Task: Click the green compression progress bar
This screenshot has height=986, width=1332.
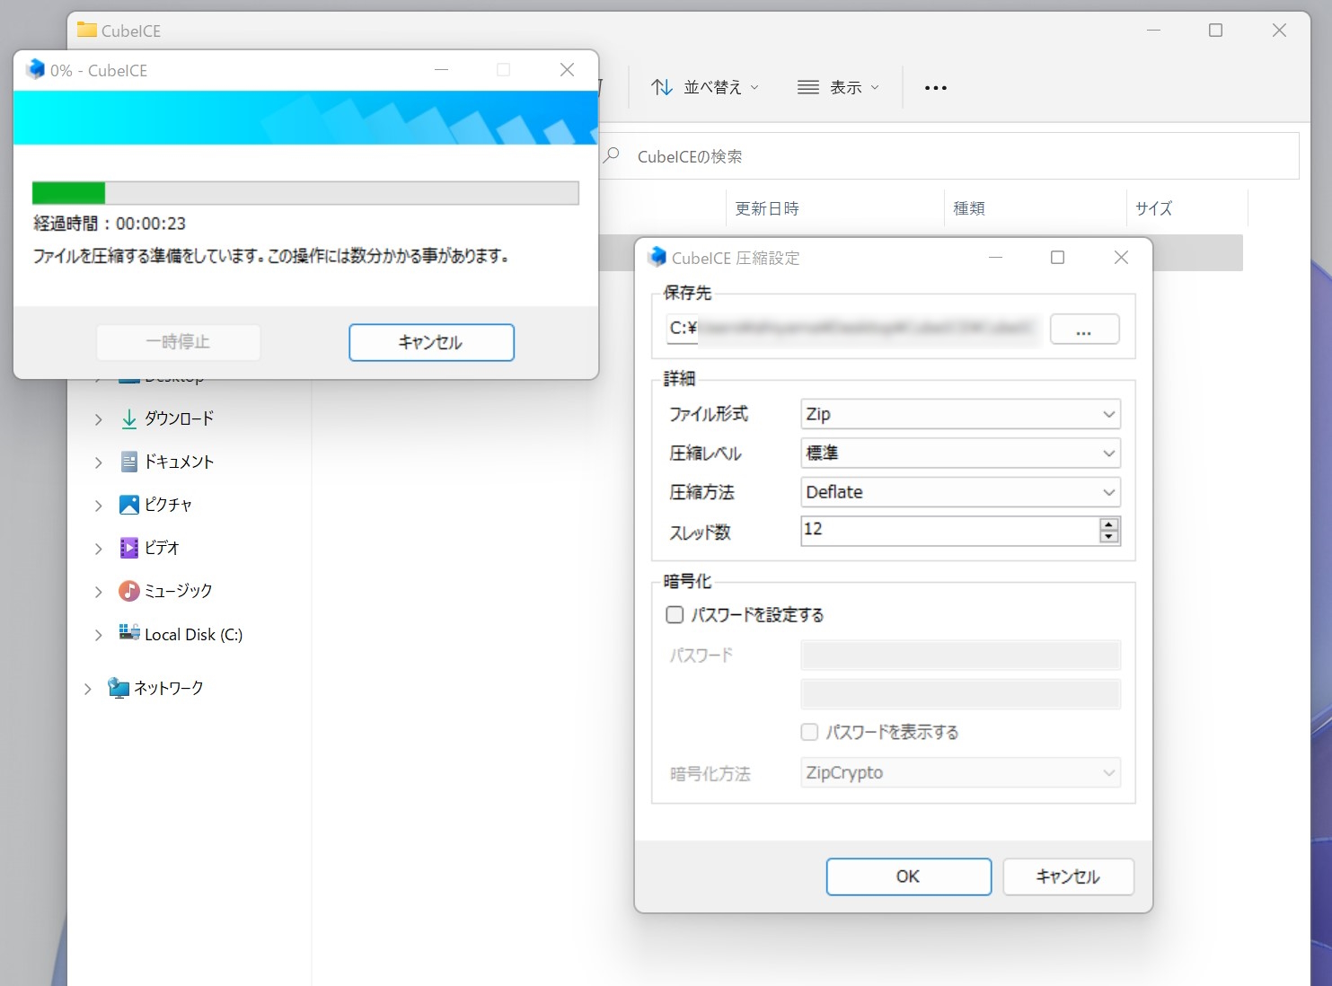Action: (67, 192)
